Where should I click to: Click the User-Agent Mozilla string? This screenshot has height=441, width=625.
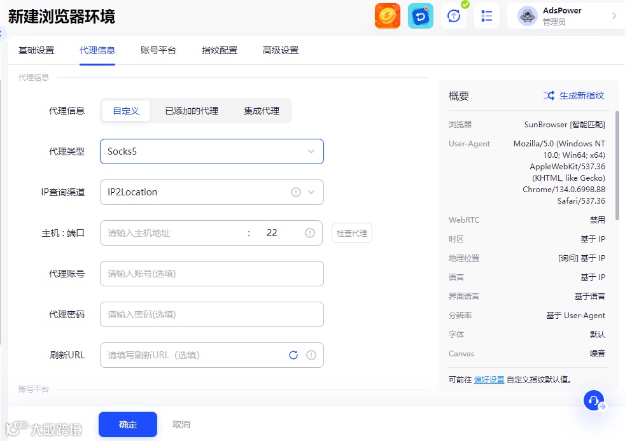pyautogui.click(x=559, y=172)
